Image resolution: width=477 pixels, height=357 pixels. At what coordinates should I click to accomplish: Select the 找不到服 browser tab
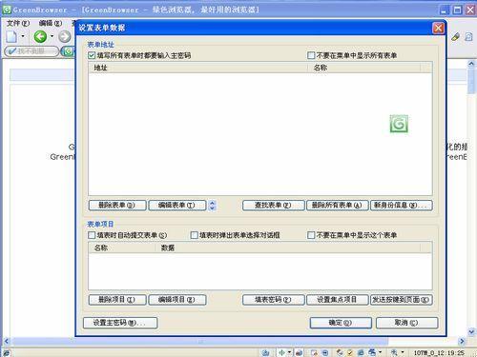31,51
